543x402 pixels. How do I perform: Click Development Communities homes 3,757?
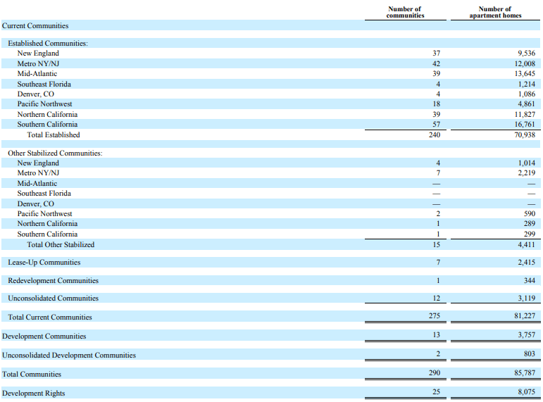pyautogui.click(x=526, y=335)
